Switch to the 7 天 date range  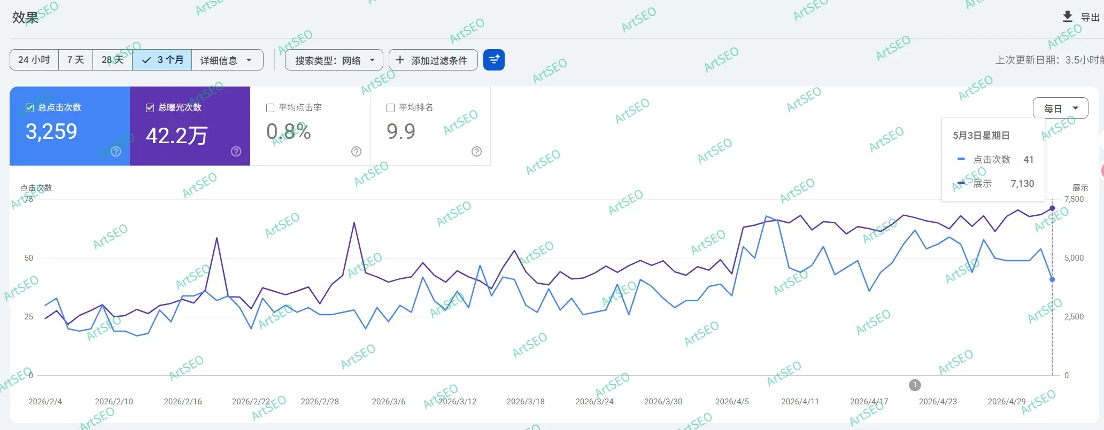pyautogui.click(x=76, y=60)
